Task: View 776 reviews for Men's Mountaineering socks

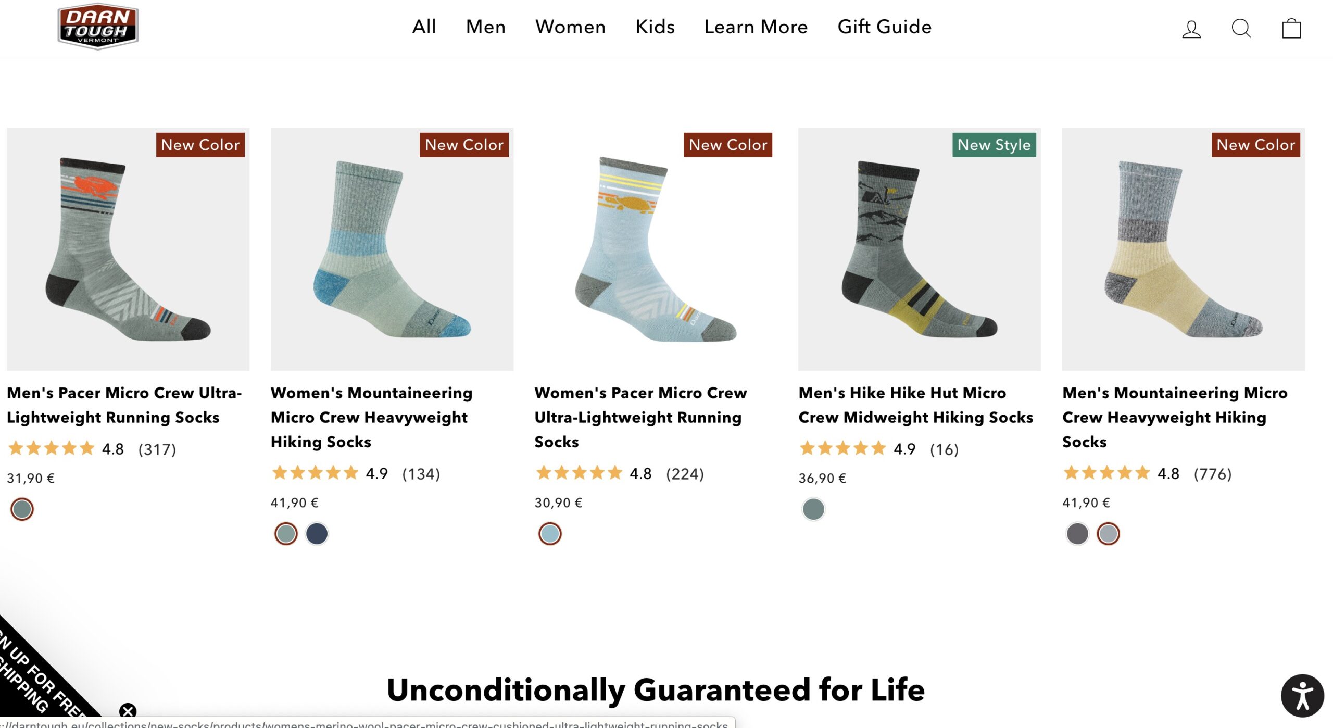Action: 1212,474
